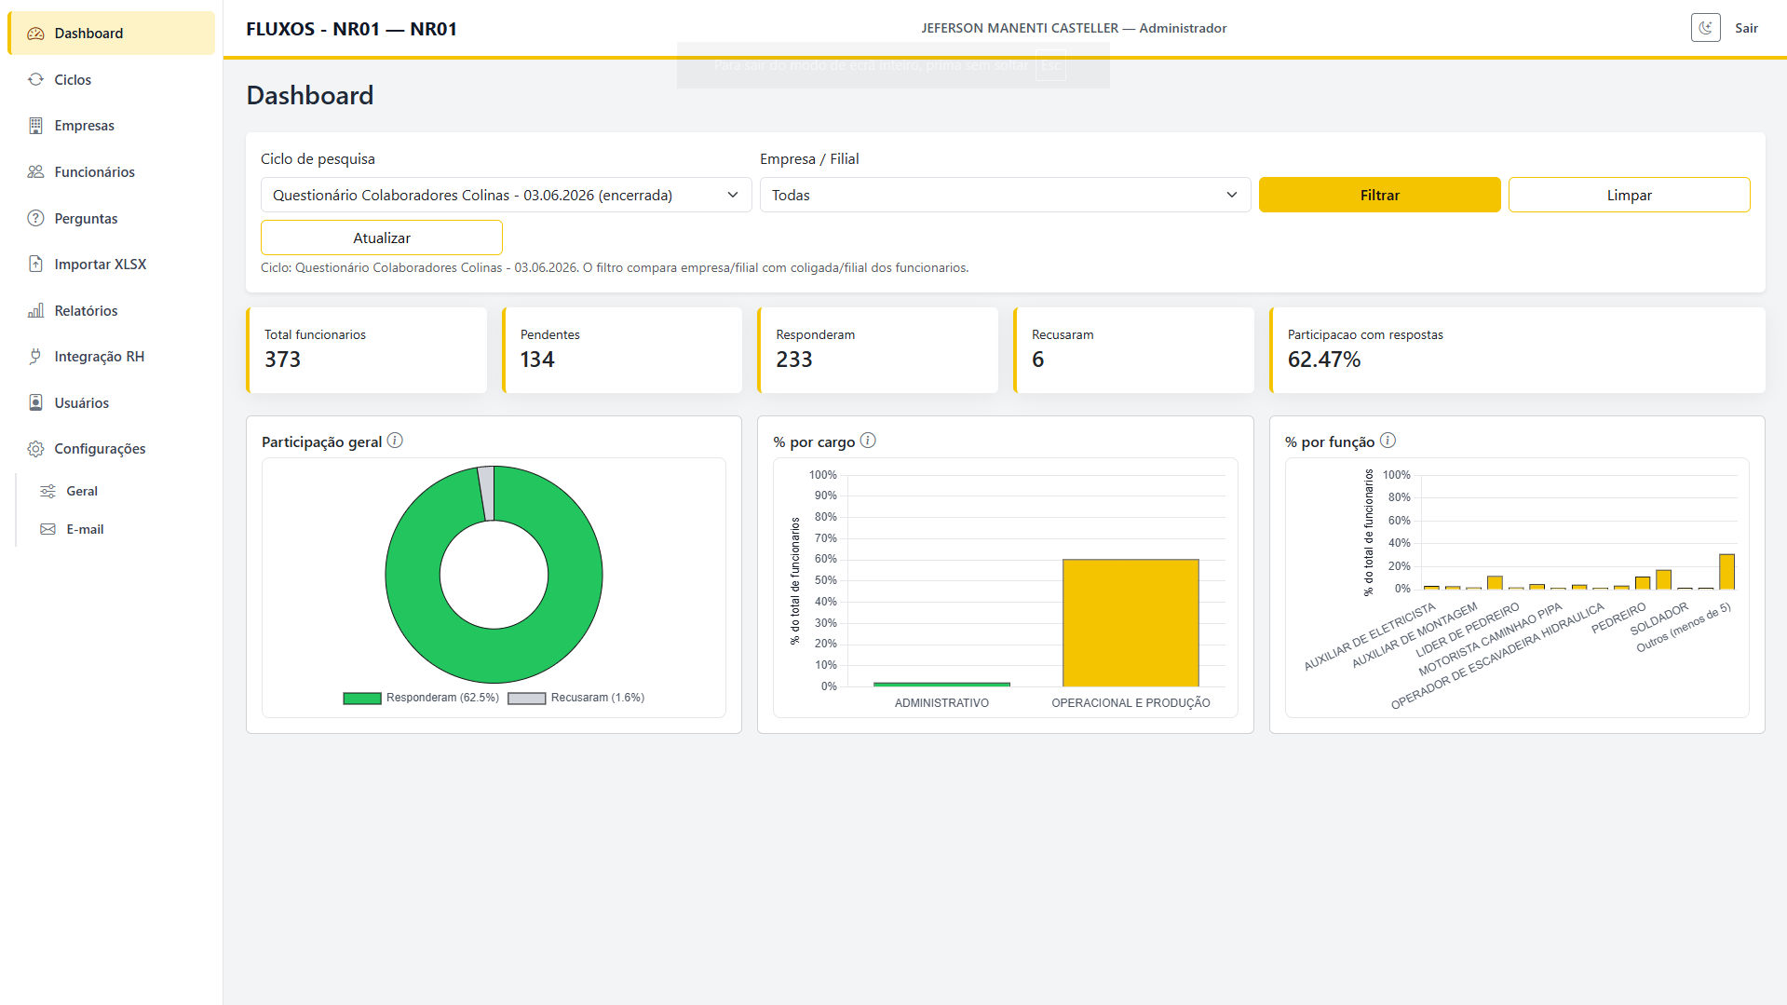Click the Relatórios bar chart icon
Screen dimensions: 1787x1005
point(35,310)
